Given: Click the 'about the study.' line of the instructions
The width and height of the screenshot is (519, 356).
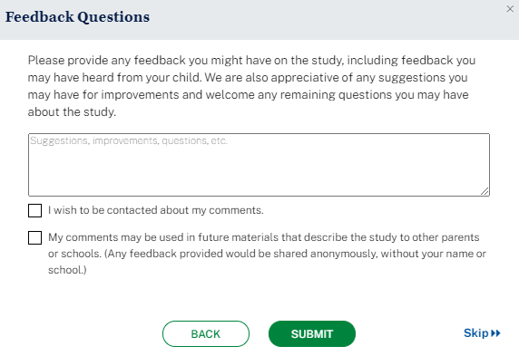Looking at the screenshot, I should (72, 112).
